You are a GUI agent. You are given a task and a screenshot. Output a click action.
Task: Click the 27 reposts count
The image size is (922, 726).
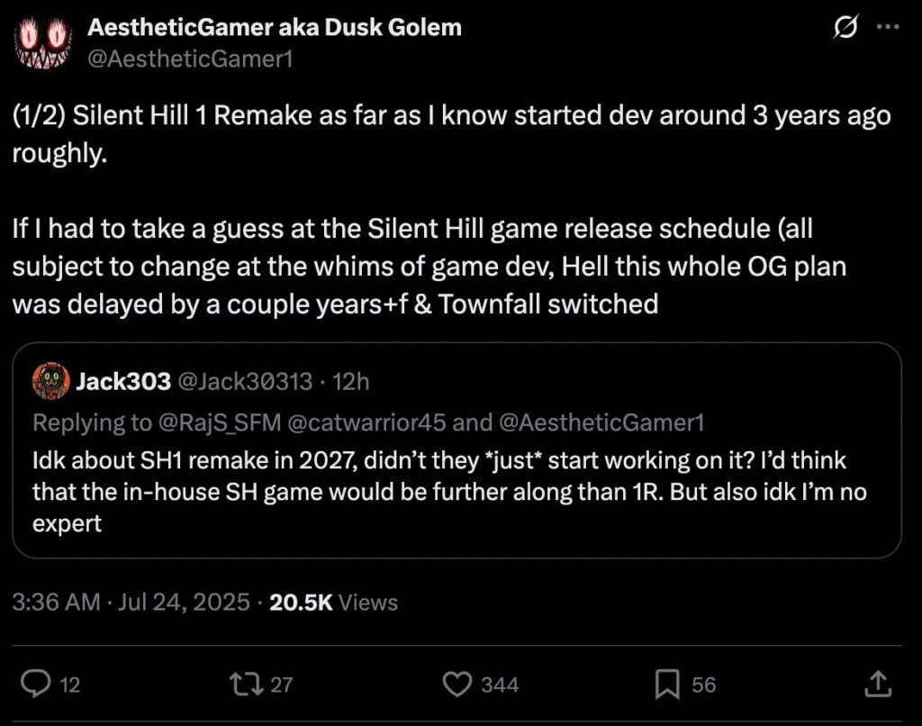click(281, 685)
